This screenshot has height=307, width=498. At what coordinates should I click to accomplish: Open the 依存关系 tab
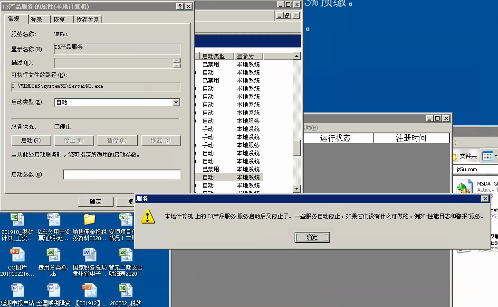click(x=87, y=19)
